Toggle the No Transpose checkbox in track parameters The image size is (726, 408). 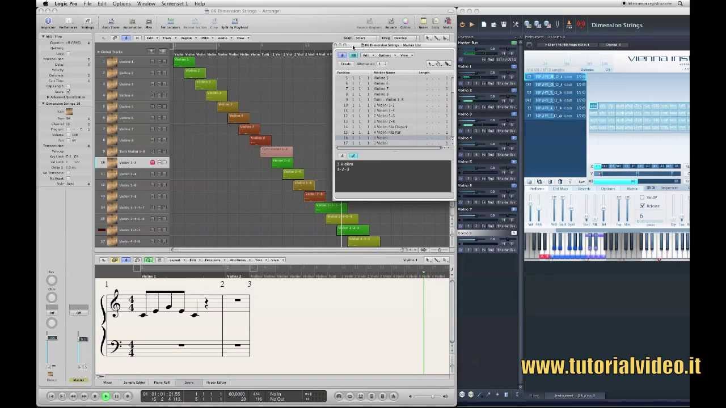click(69, 173)
